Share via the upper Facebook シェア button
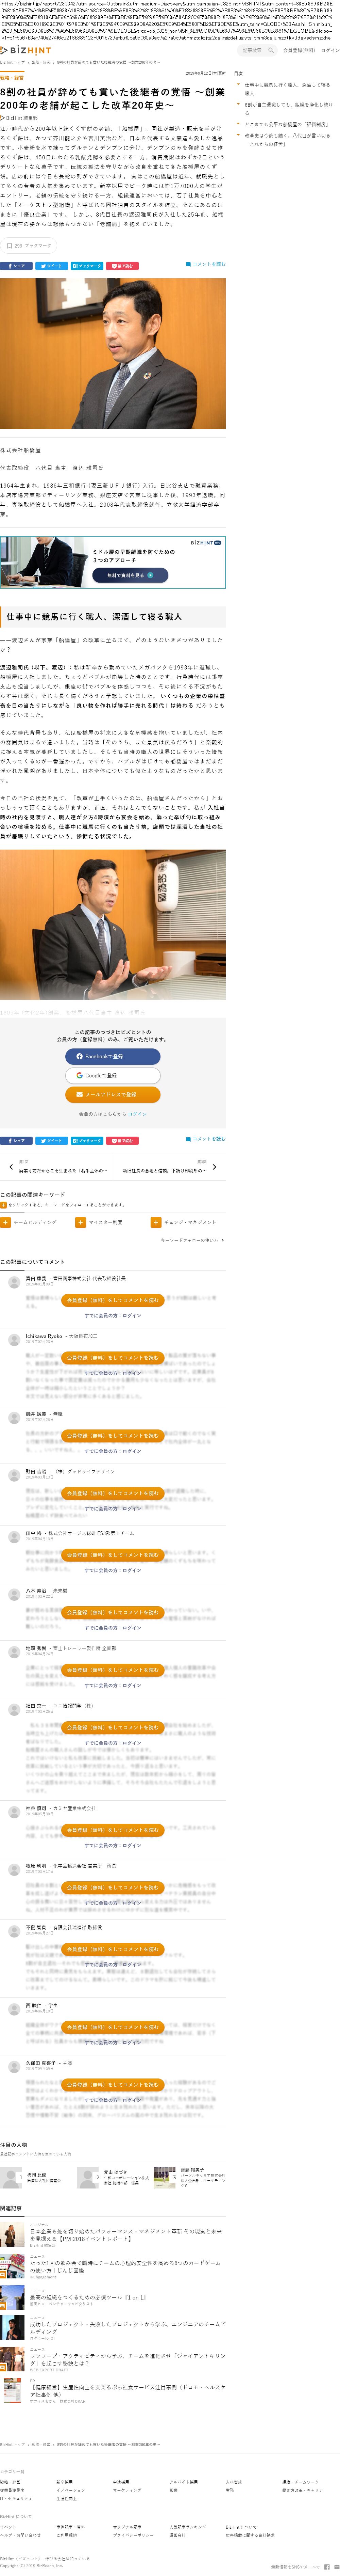The height and width of the screenshot is (2576, 340). point(16,266)
